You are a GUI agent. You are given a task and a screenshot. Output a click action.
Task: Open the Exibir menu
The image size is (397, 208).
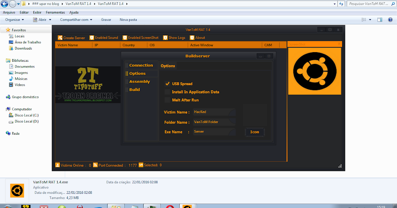coord(37,12)
